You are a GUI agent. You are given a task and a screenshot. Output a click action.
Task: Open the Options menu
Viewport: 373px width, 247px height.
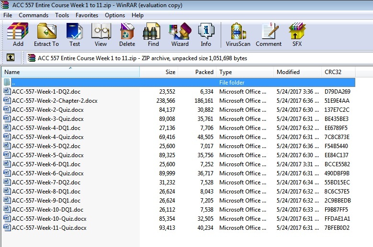click(x=115, y=15)
